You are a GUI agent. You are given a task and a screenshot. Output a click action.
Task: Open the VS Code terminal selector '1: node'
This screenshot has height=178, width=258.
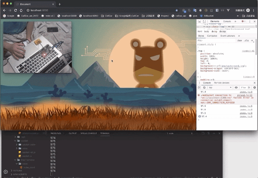click(180, 133)
